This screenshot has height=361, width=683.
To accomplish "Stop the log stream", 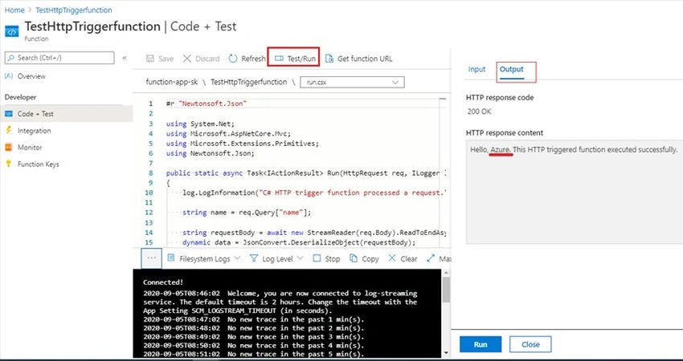I will point(326,259).
